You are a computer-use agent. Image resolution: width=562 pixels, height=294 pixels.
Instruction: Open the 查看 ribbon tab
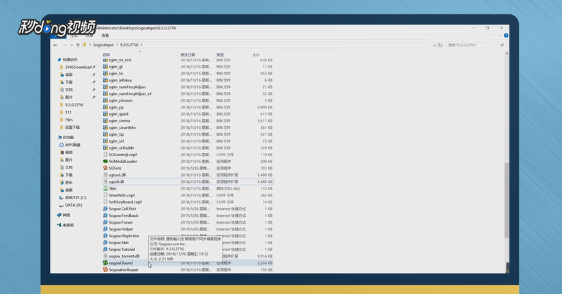click(105, 35)
